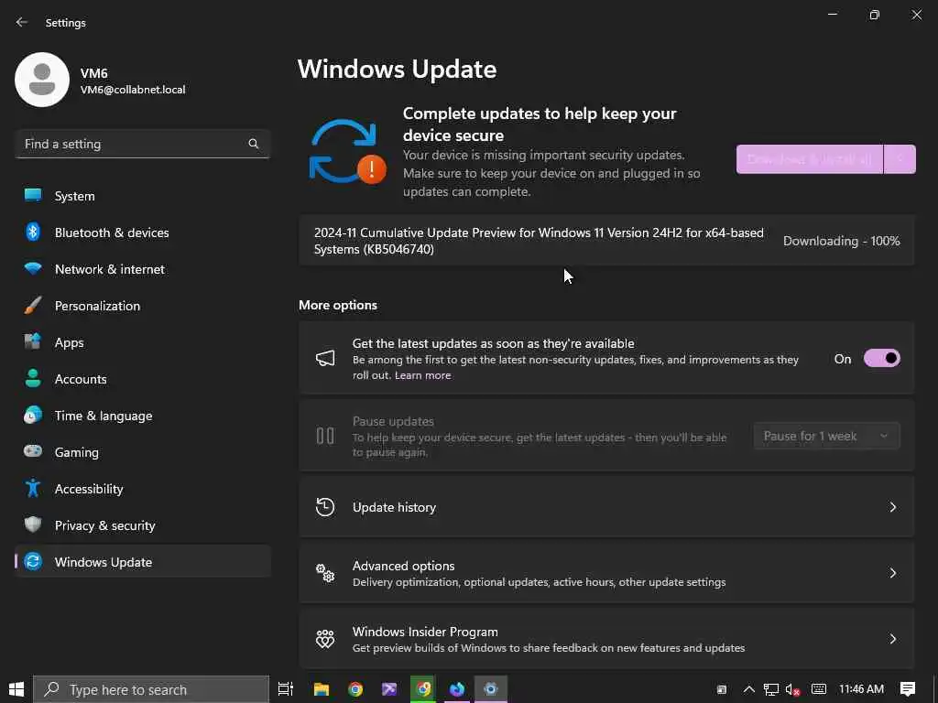Screen dimensions: 938x703
Task: Expand the arrow beside Download & install all
Action: coord(900,159)
